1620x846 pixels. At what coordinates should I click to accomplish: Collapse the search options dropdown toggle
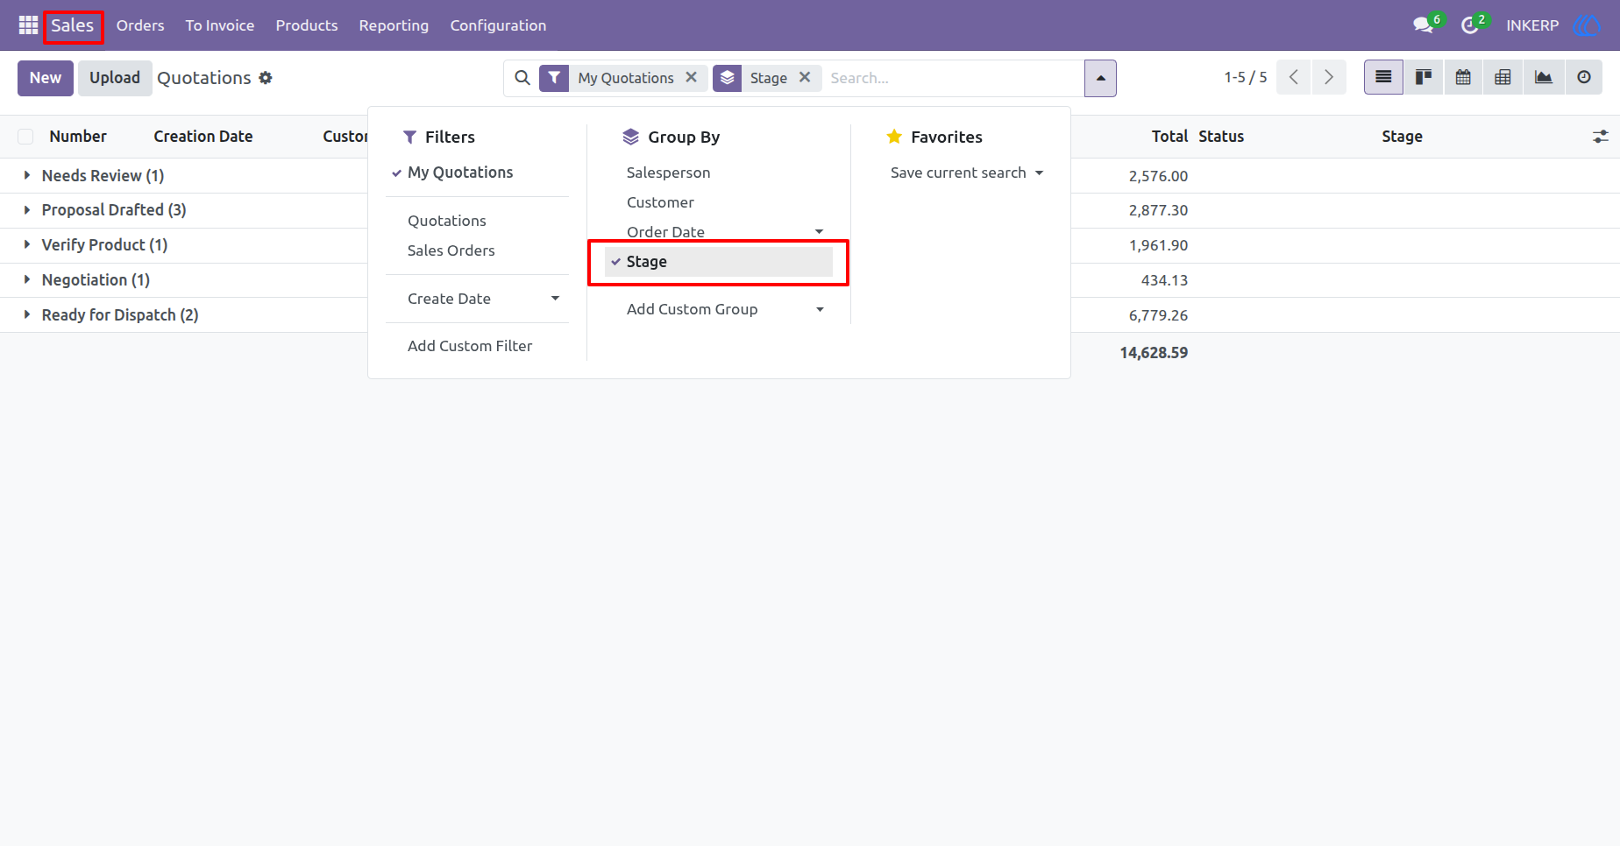(x=1100, y=78)
